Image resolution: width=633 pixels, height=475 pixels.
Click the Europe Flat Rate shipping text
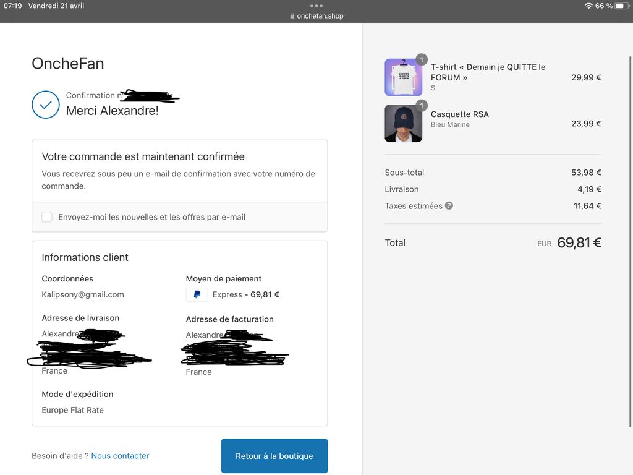[x=72, y=410]
